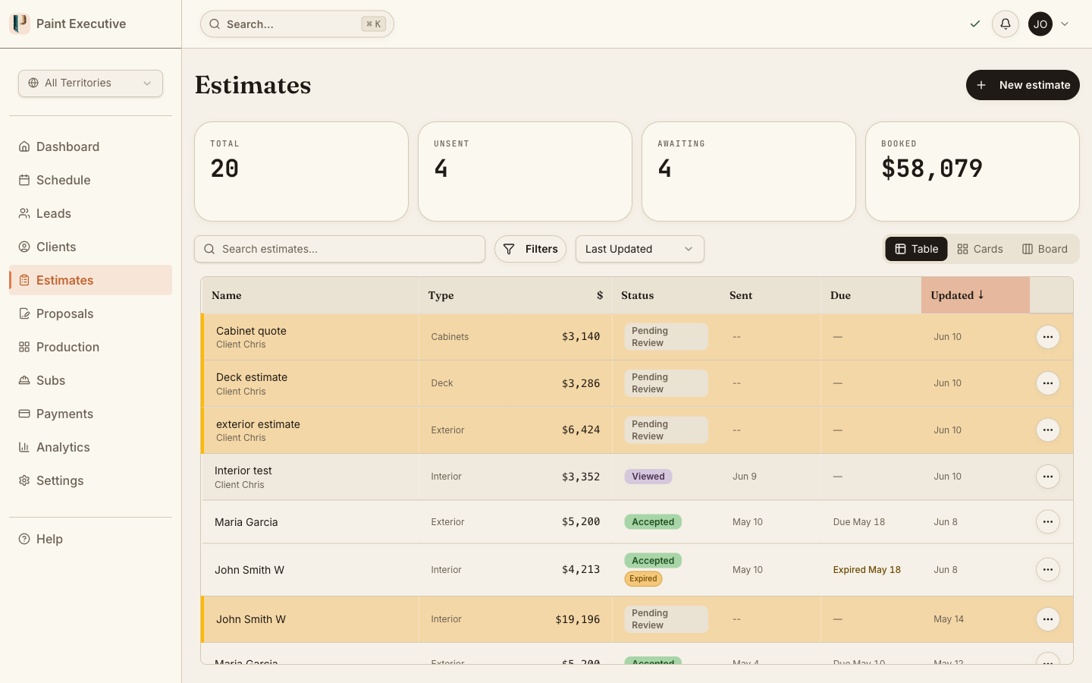1092x683 pixels.
Task: Open the JO user avatar menu
Action: pos(1040,24)
